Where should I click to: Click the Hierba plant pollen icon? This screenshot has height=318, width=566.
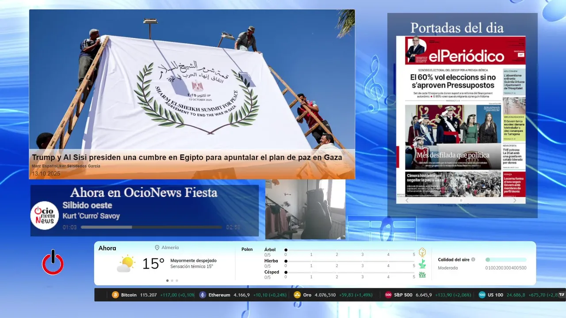click(422, 264)
